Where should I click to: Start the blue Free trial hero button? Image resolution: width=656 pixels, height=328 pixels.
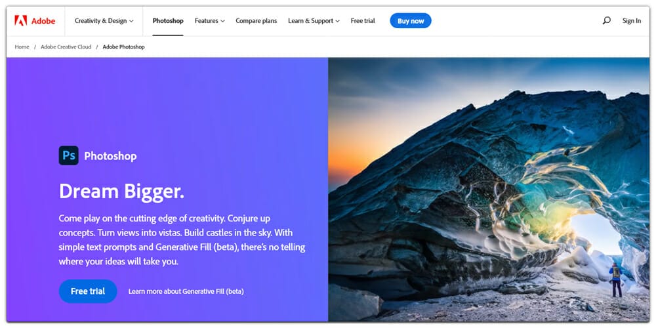click(x=88, y=291)
